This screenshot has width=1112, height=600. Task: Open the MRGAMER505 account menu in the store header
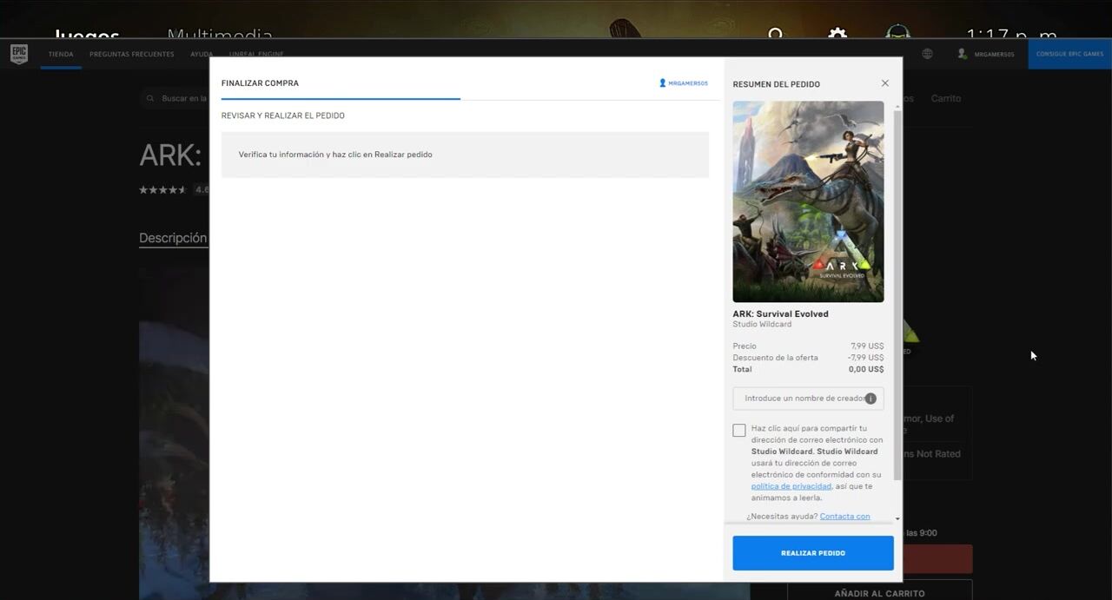(985, 54)
